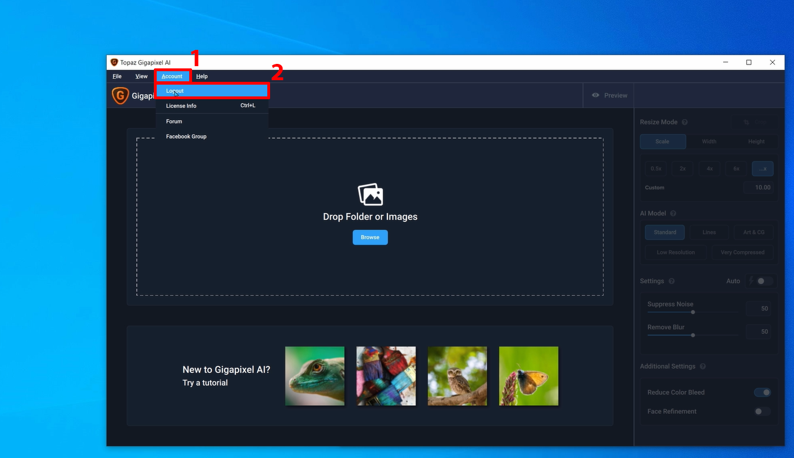794x458 pixels.
Task: Click the Remove Blur value field
Action: tap(759, 331)
